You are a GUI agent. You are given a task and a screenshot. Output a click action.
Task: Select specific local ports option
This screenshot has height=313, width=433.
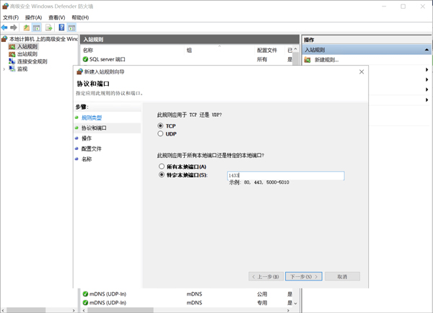(x=162, y=175)
